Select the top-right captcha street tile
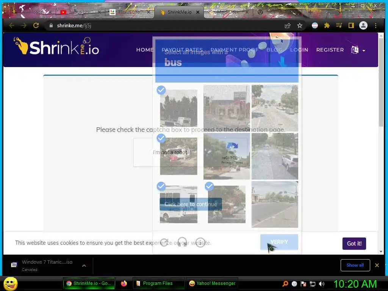The image size is (388, 291). [x=275, y=108]
